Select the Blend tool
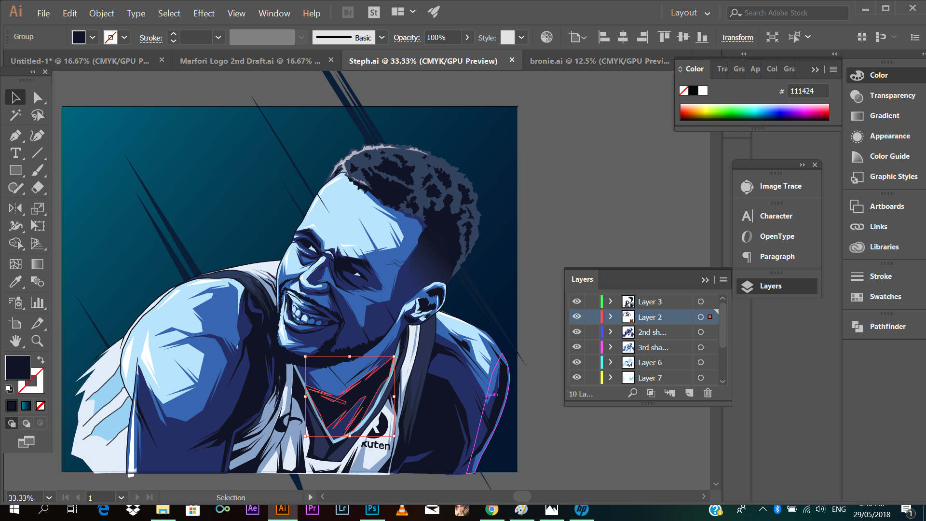 tap(38, 281)
